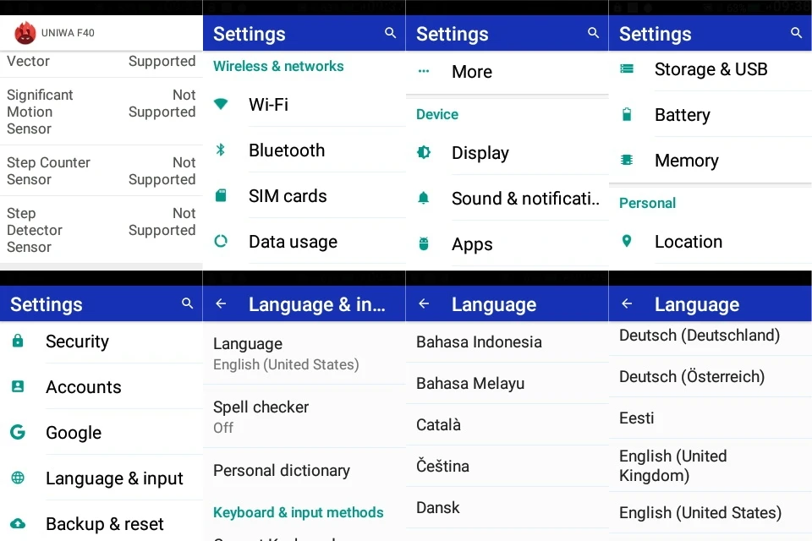812x541 pixels.
Task: Select Bahasa Indonesia language
Action: point(507,342)
